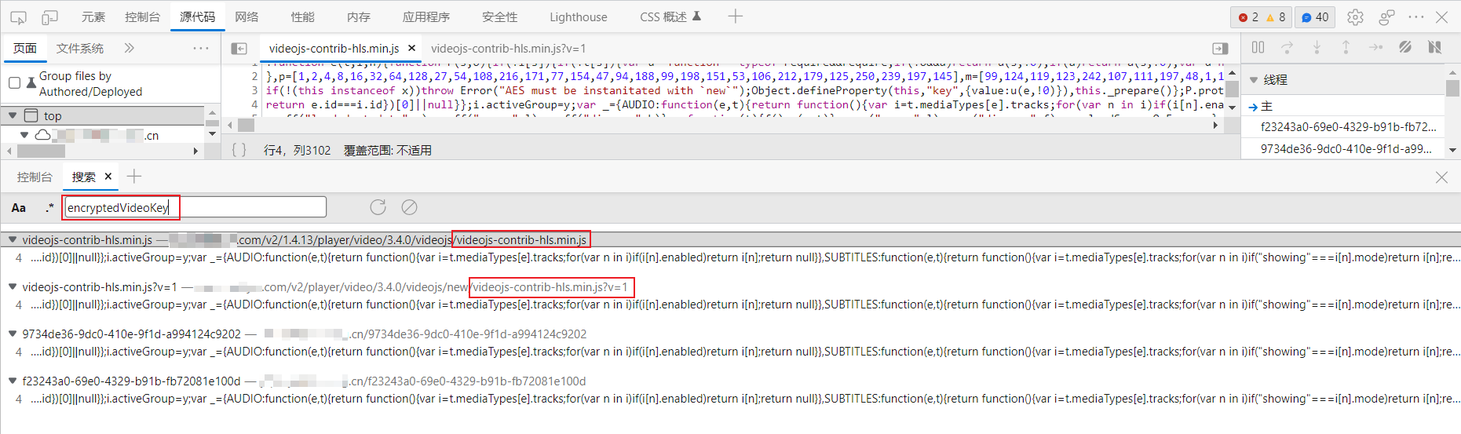Toggle regular expression search option

[49, 208]
